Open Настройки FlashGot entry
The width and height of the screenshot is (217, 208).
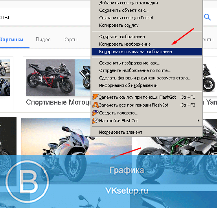147,121
